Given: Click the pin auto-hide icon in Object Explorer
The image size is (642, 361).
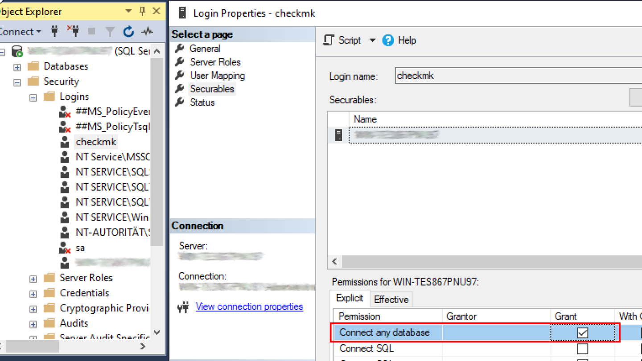Looking at the screenshot, I should coord(143,11).
